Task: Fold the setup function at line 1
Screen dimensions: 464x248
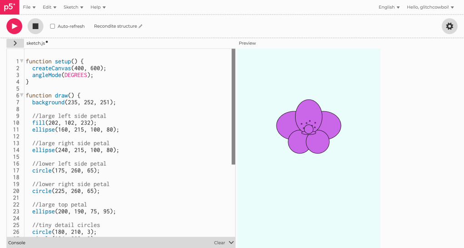Action: click(x=22, y=61)
